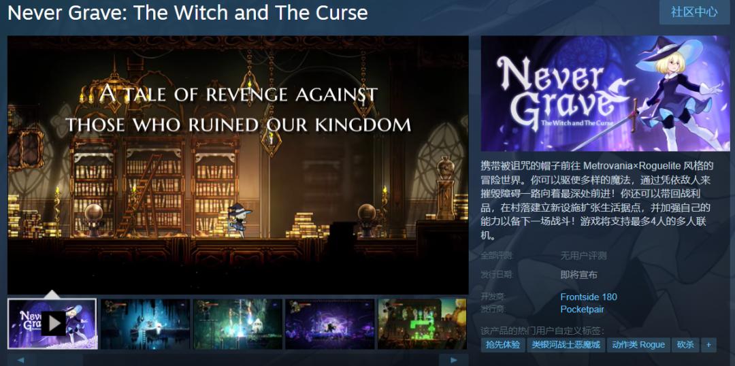Click the left scroll arrow under thumbnails
Viewport: 735px width, 366px height.
coord(20,360)
